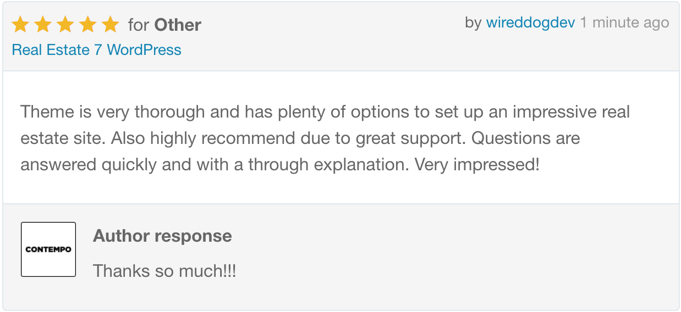Screen dimensions: 681x312
Task: Select the third star in the rating
Action: click(x=65, y=25)
